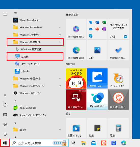Open the 富士通アドバイザー tile
Viewport: 140px width, 147px height.
(x=119, y=100)
